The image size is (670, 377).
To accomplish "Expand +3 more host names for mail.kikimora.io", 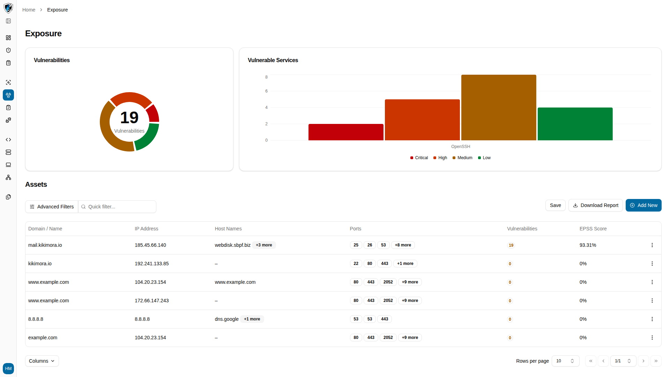I will pyautogui.click(x=264, y=245).
